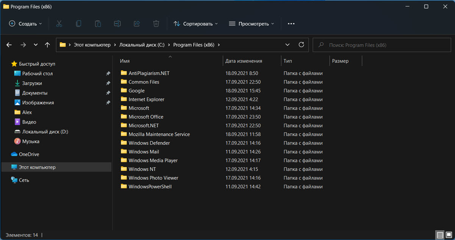Go back with the left arrow
This screenshot has height=240, width=455.
click(9, 45)
